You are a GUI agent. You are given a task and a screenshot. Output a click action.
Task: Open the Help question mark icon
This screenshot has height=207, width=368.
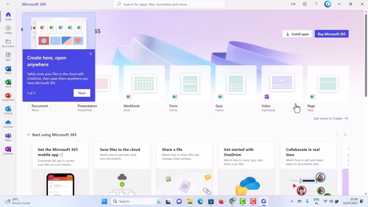pos(316,4)
